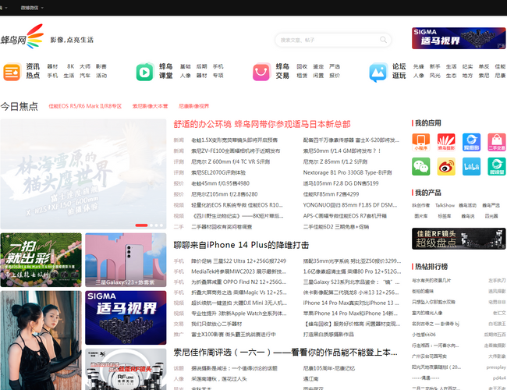The image size is (507, 390).
Task: Open the 三星GalaxyS23+悠雾紫 thumbnail
Action: tap(126, 260)
